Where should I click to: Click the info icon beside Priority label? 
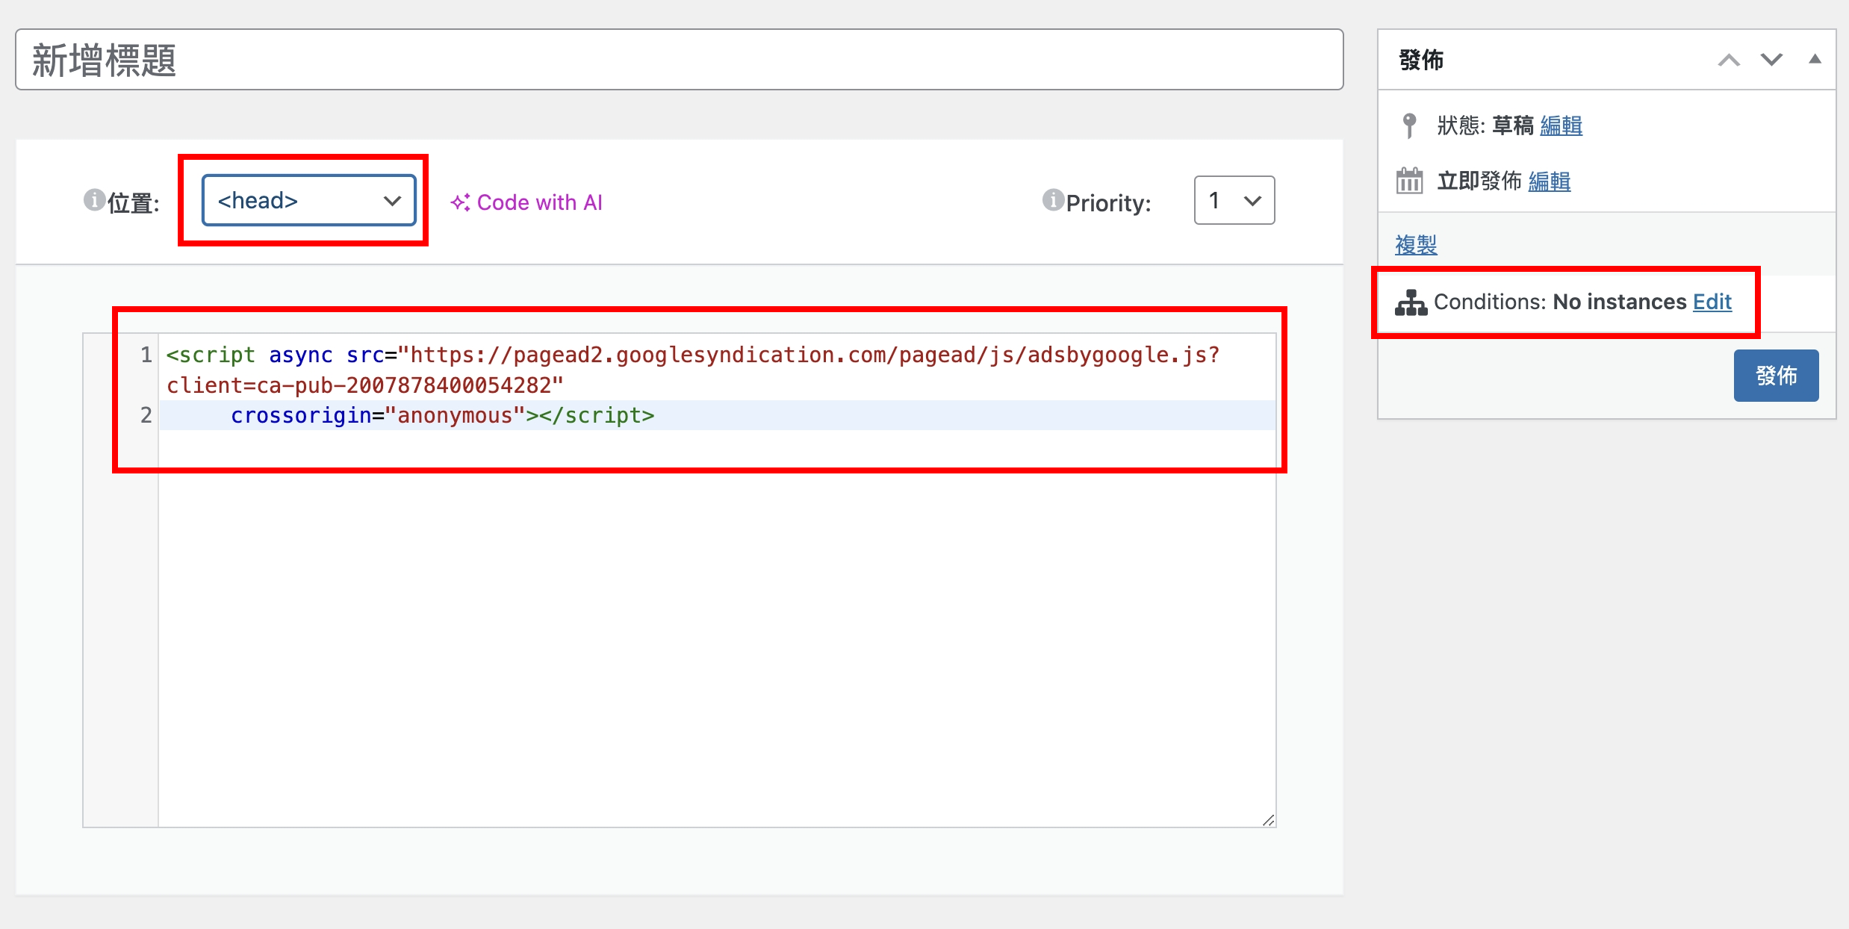[1053, 200]
